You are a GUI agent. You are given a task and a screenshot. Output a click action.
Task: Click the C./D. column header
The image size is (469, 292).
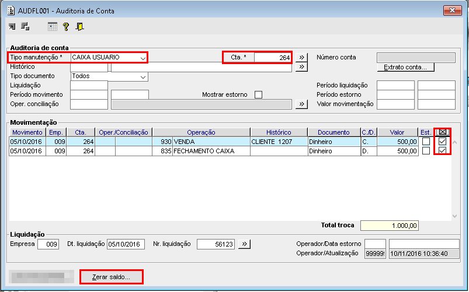(369, 132)
